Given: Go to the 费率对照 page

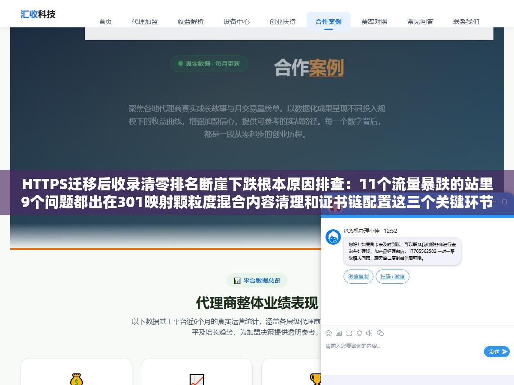Looking at the screenshot, I should coord(374,21).
